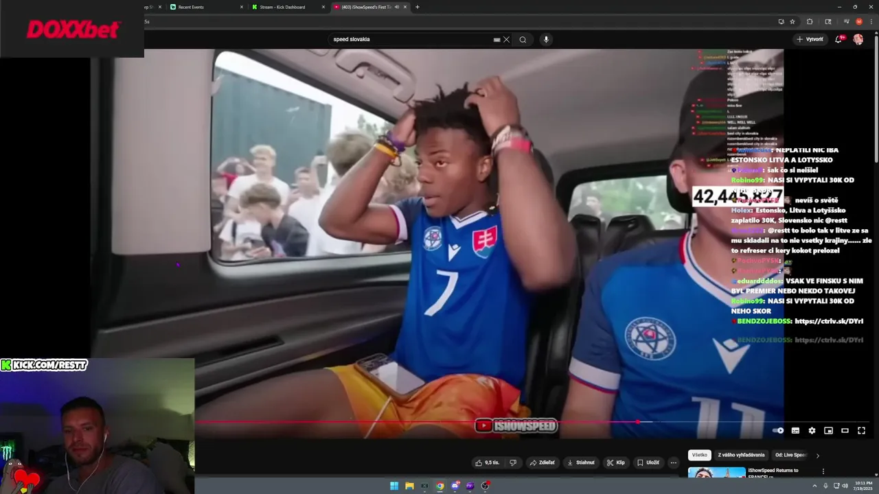Mute the system volume tray icon
The height and width of the screenshot is (494, 879).
coord(845,486)
